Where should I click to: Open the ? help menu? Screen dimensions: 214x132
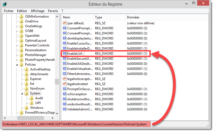click(62, 11)
